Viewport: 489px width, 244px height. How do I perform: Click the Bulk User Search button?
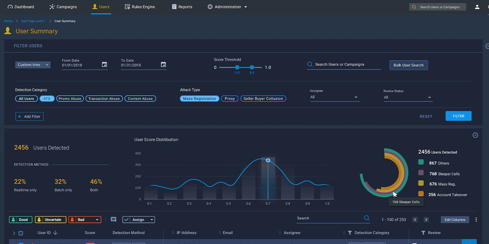[408, 65]
